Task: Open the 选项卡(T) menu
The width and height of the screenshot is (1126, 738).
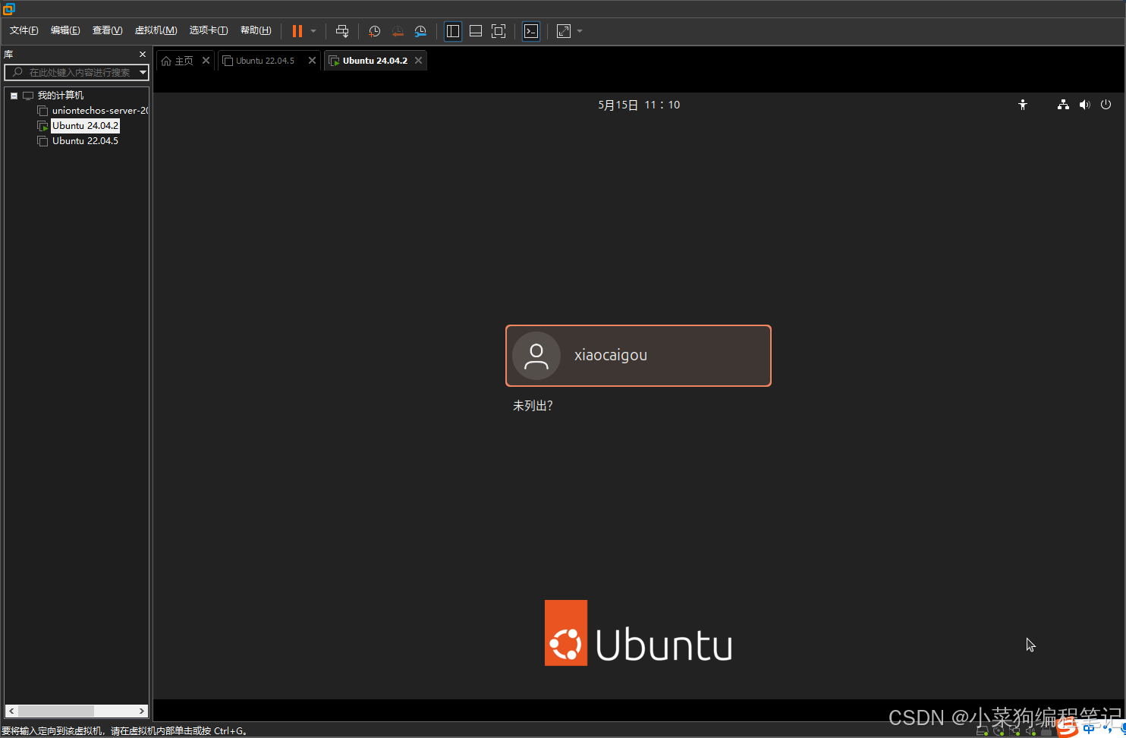Action: [x=209, y=30]
